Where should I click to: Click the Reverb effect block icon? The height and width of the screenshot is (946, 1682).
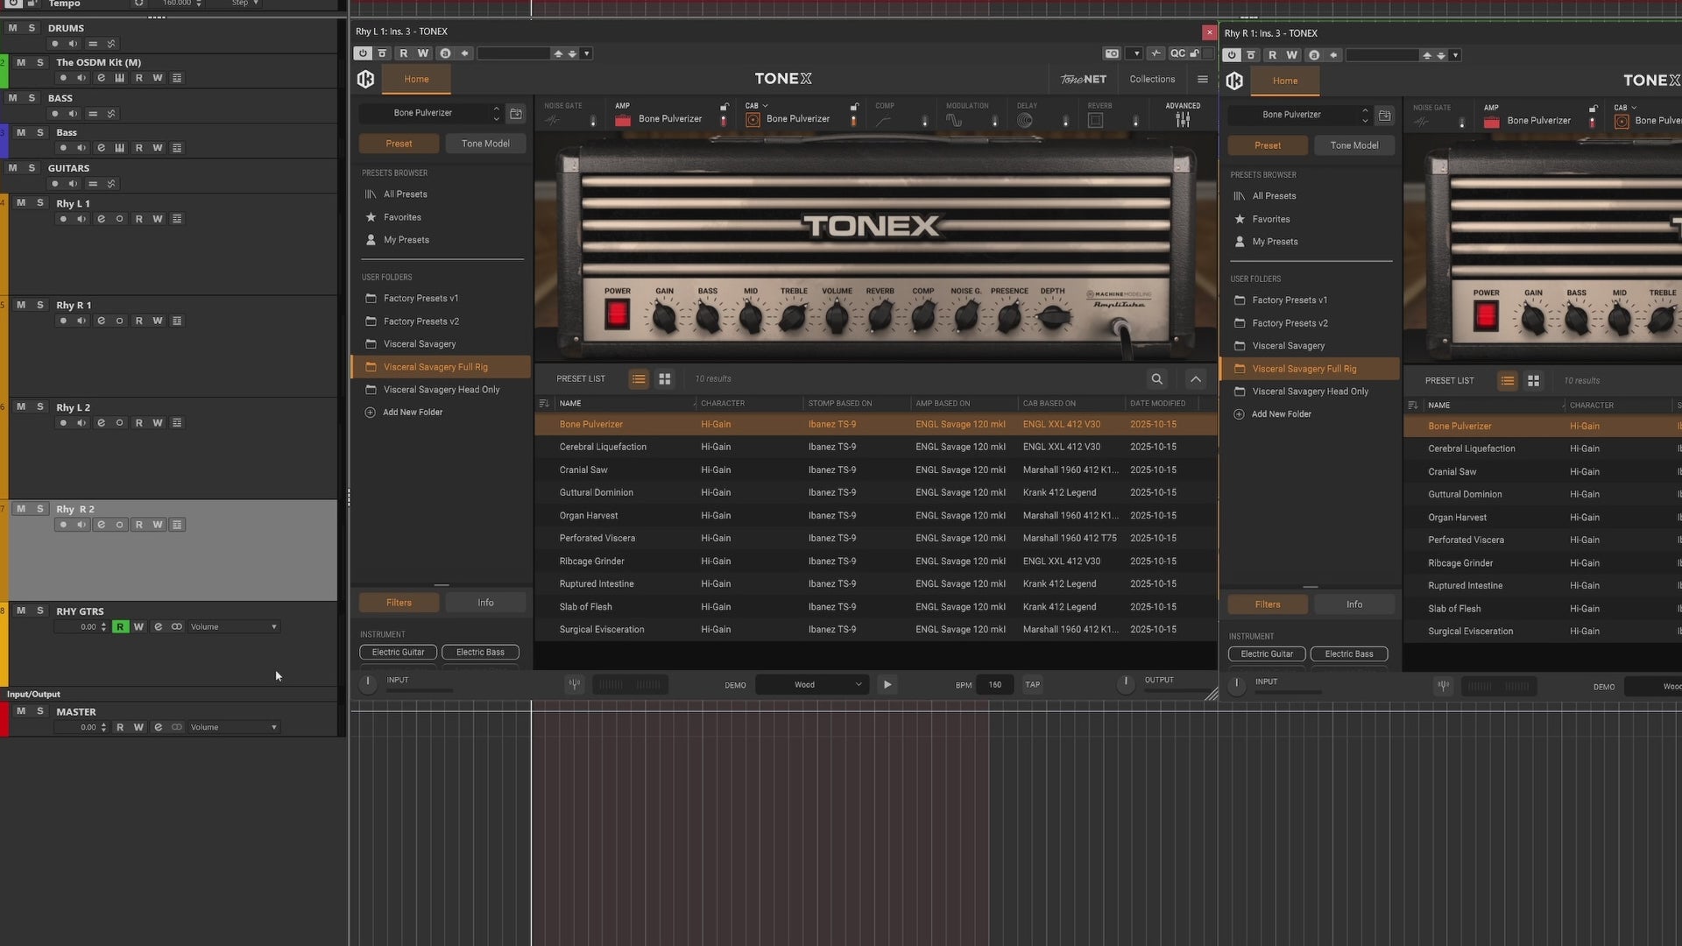1095,121
